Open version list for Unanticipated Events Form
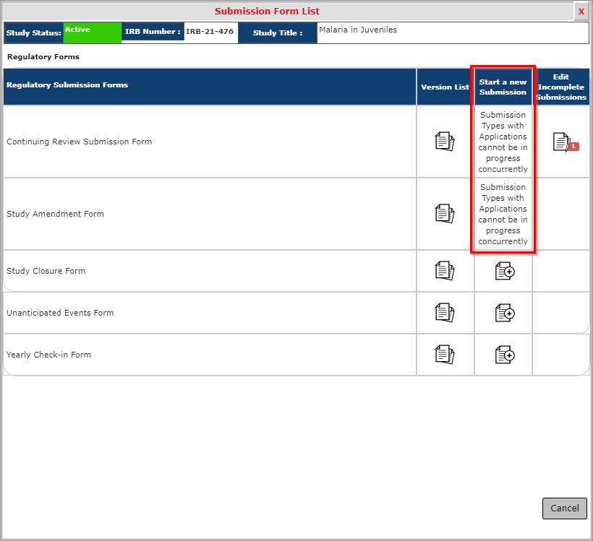This screenshot has height=541, width=593. pos(445,313)
